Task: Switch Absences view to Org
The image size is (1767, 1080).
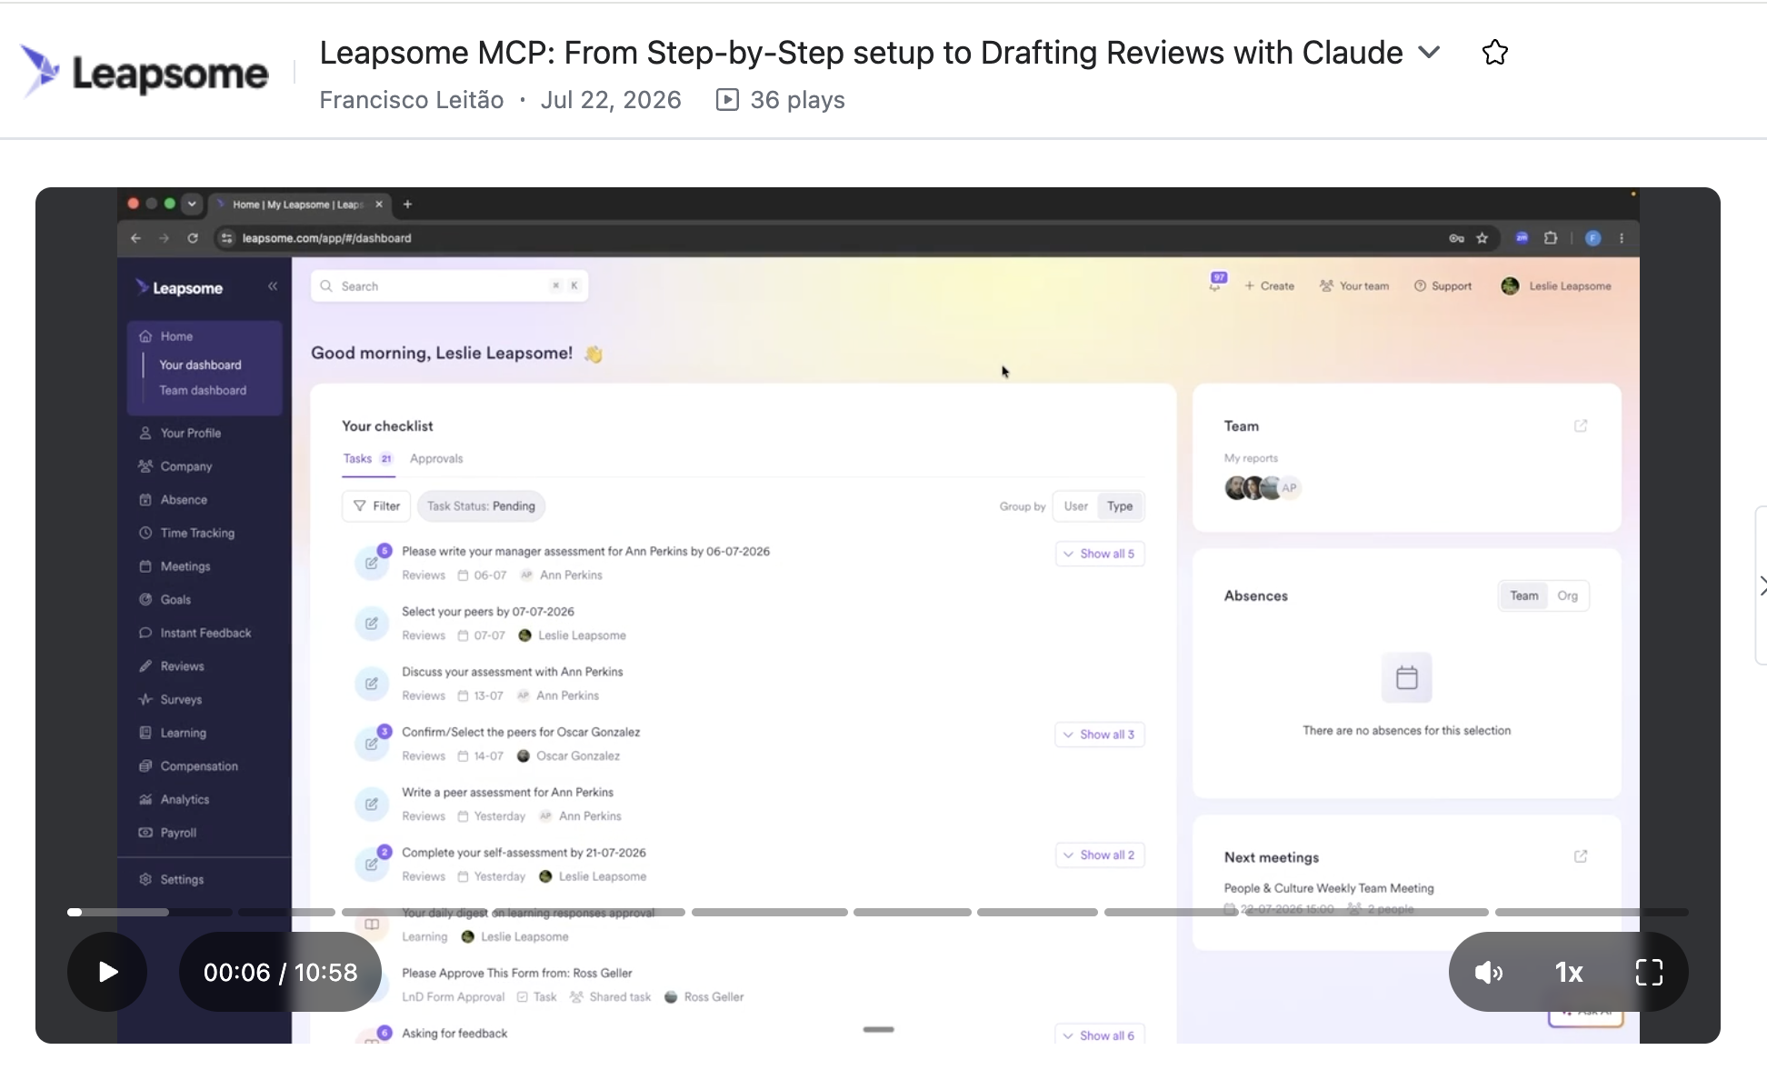Action: (1567, 596)
